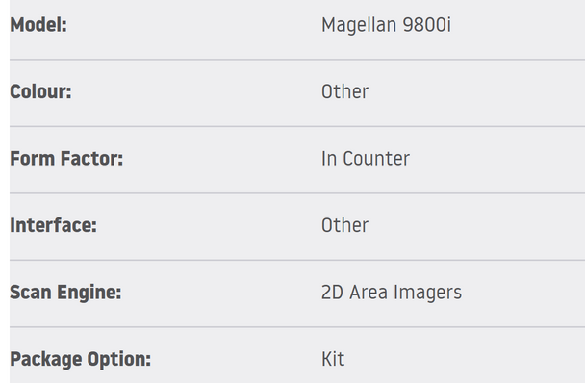Click the Package Option: label

point(81,360)
